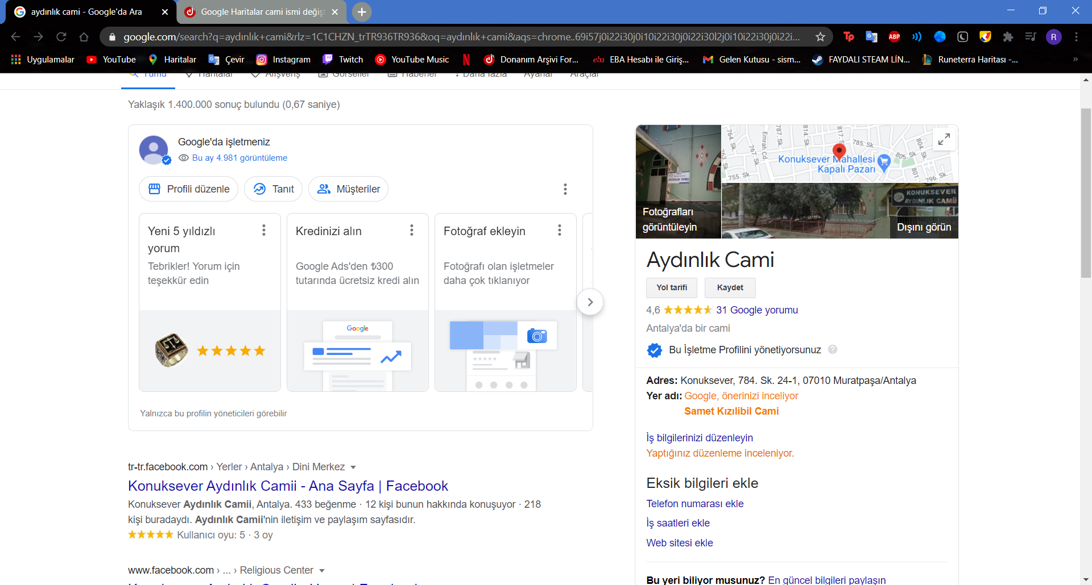Open the Konuksever Mahallesi map thumbnail
This screenshot has width=1092, height=585.
tap(839, 153)
